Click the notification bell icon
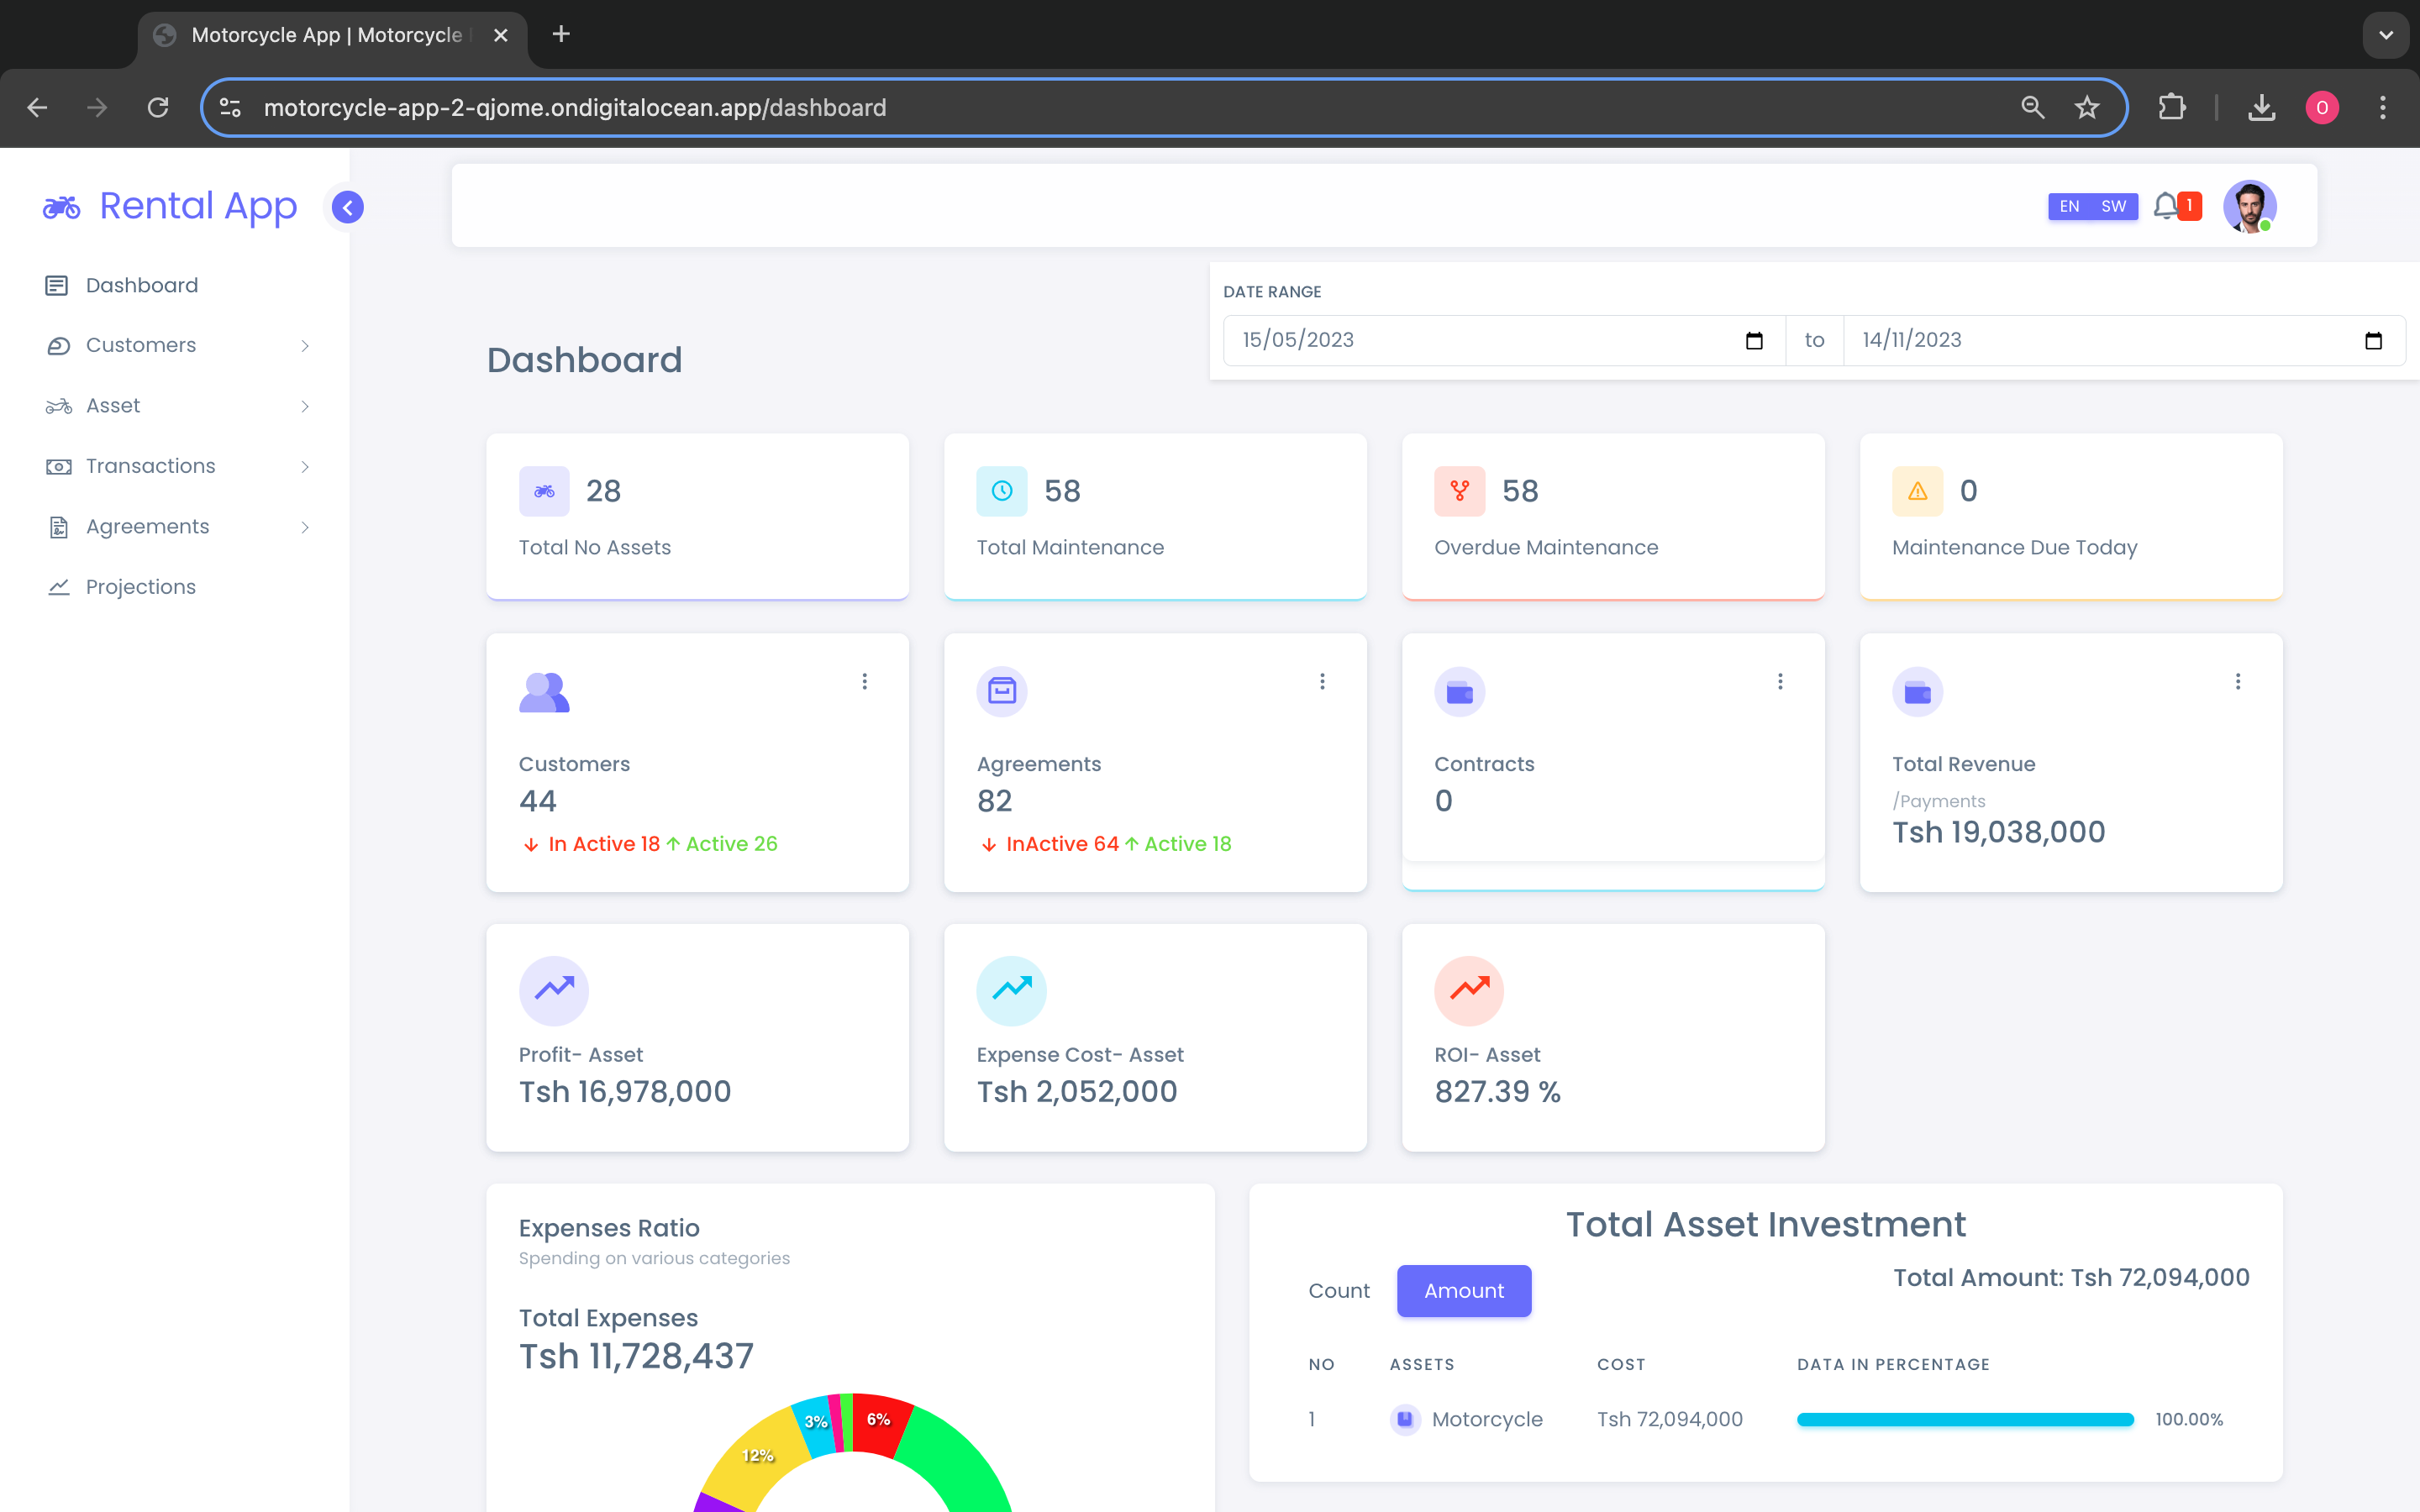Image resolution: width=2420 pixels, height=1512 pixels. tap(2166, 206)
